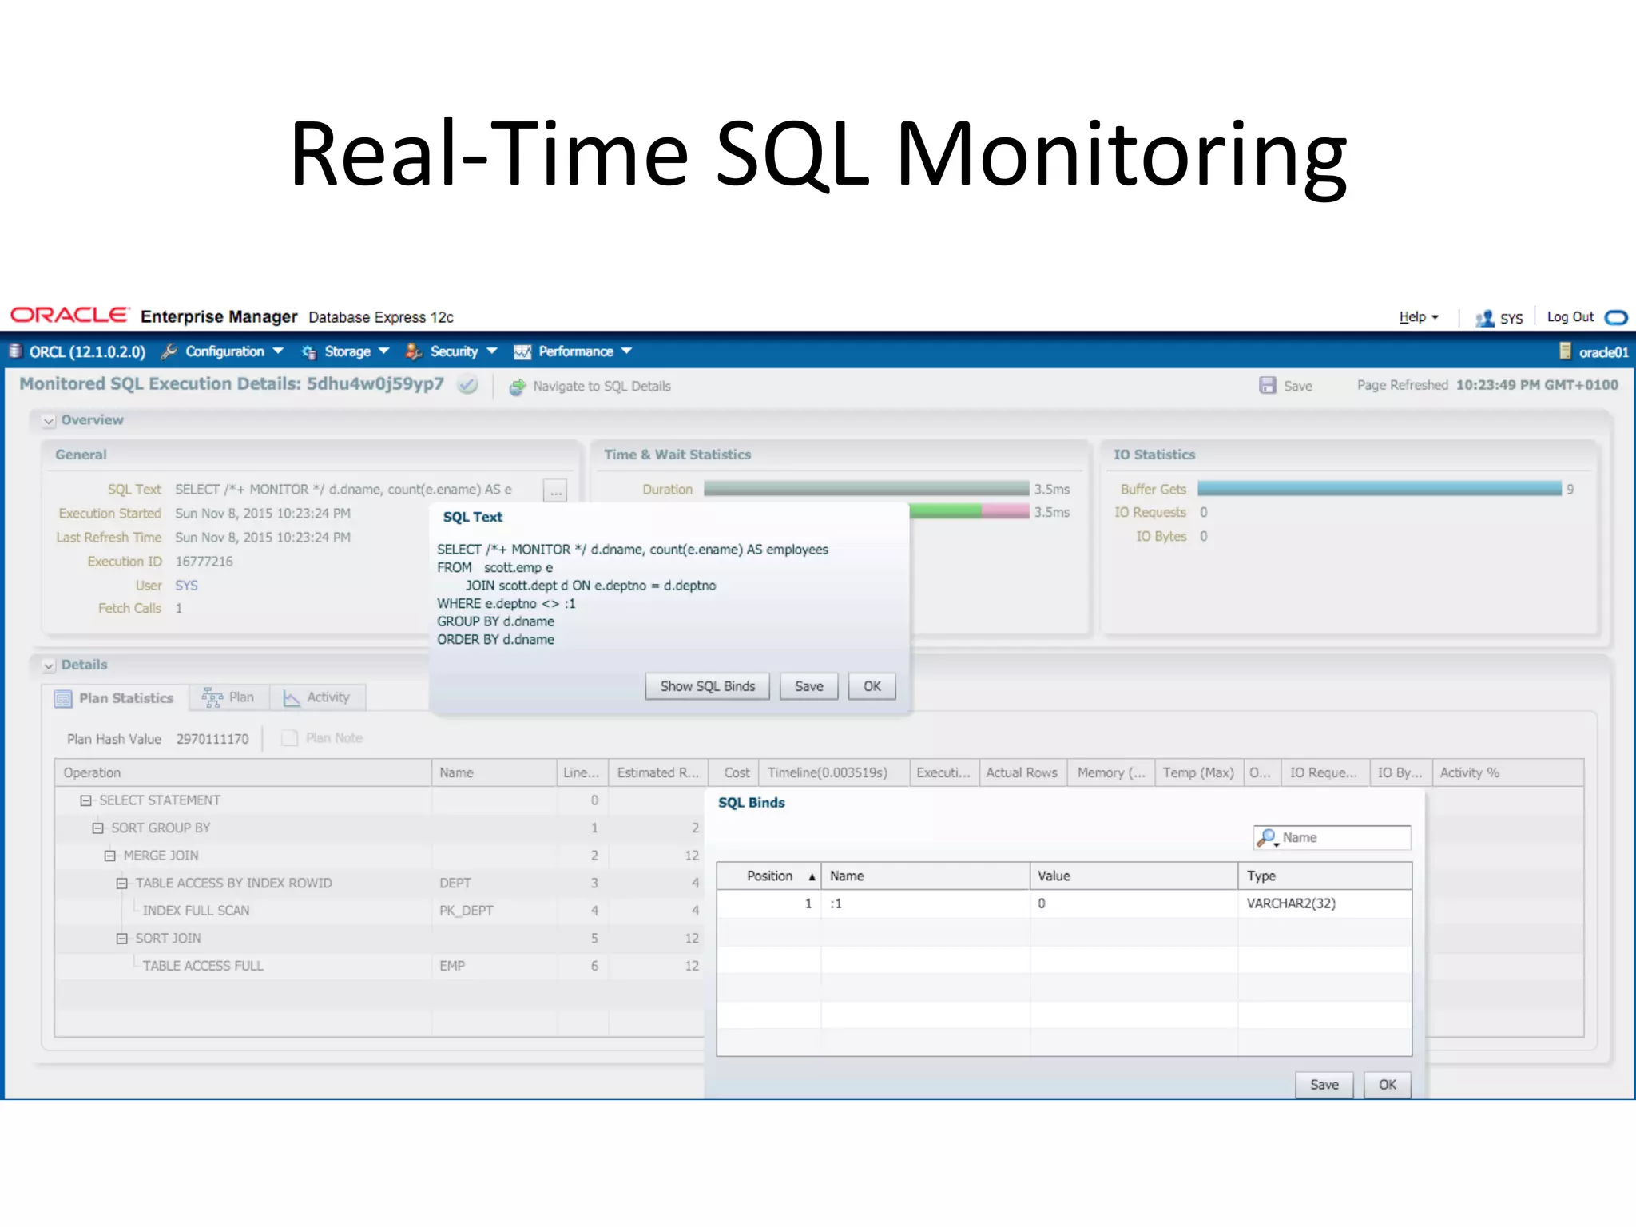Image resolution: width=1636 pixels, height=1227 pixels.
Task: Open the Security dropdown menu
Action: pos(492,351)
